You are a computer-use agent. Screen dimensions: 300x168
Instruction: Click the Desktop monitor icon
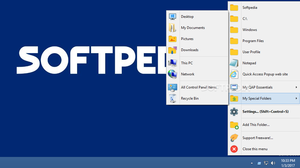click(x=173, y=17)
